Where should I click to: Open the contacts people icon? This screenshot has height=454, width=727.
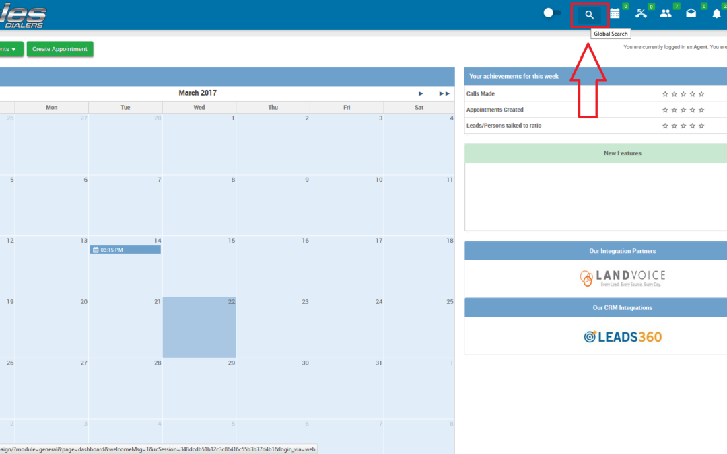coord(666,14)
